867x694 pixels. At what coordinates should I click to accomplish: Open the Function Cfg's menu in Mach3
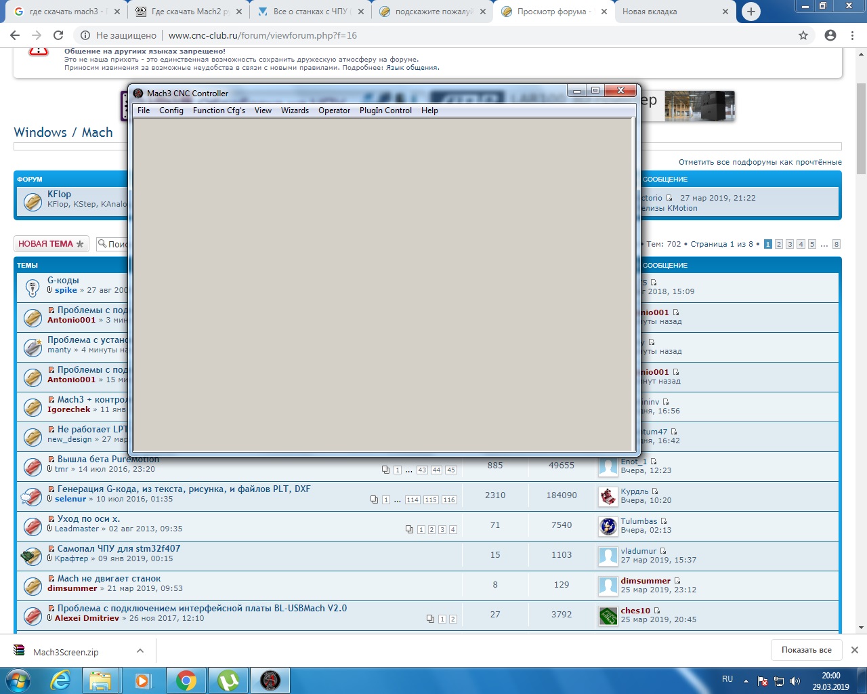tap(219, 110)
